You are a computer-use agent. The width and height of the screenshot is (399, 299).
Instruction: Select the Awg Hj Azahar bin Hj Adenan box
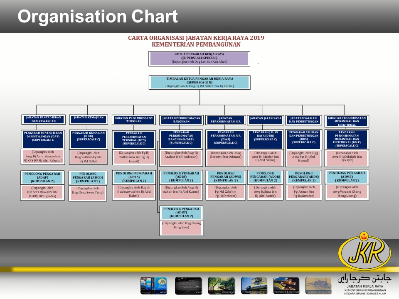coord(181,158)
